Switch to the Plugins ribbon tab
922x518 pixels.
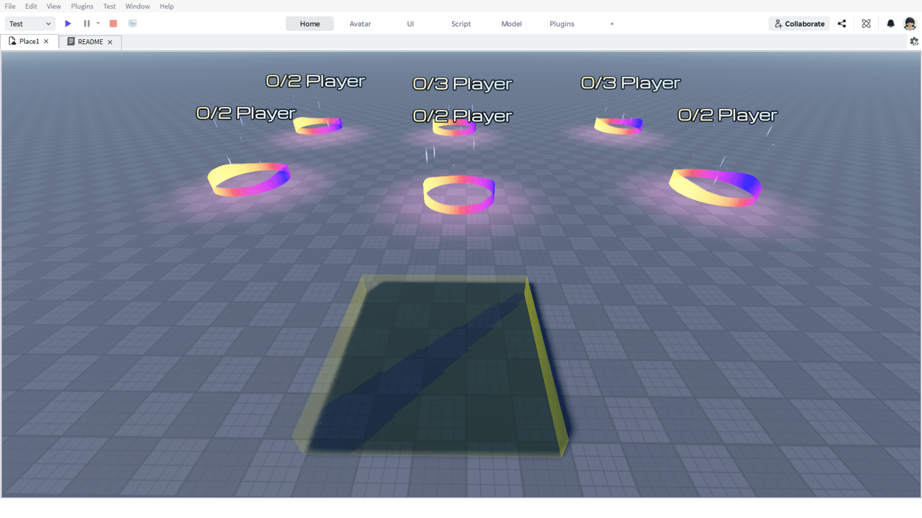click(562, 24)
